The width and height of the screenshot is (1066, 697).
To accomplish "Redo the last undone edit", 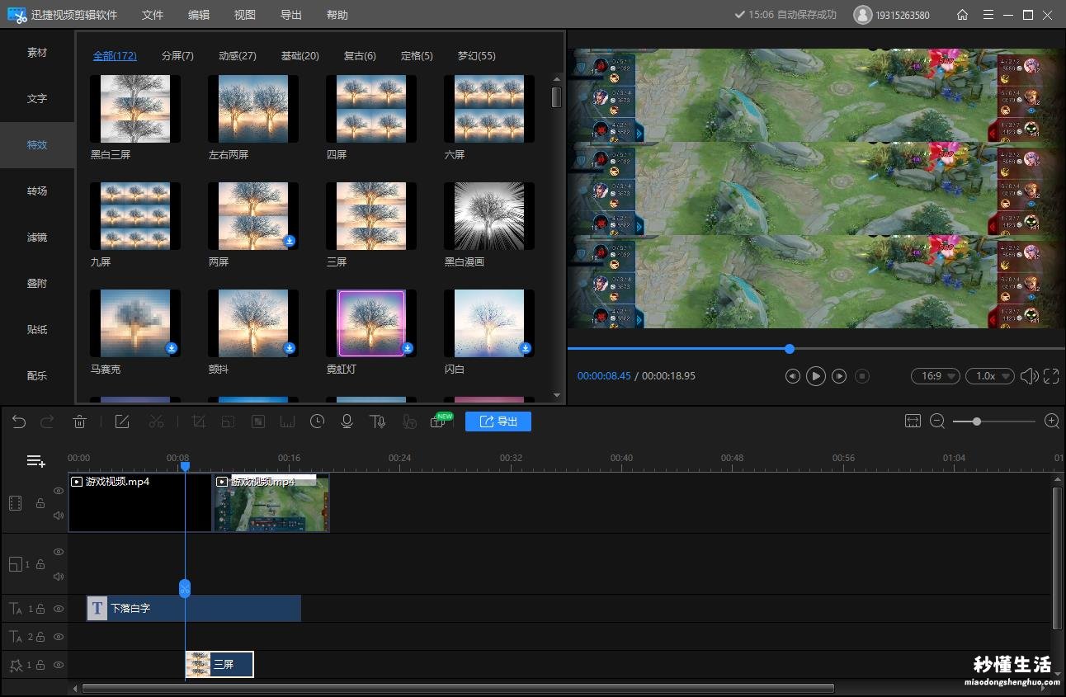I will tap(47, 421).
